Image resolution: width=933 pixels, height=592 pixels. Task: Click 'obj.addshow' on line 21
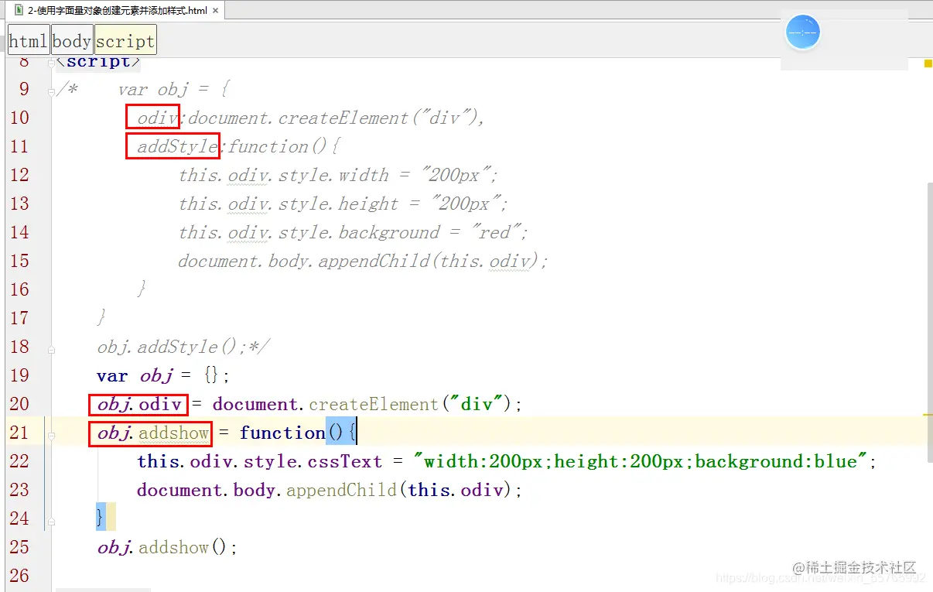(152, 433)
